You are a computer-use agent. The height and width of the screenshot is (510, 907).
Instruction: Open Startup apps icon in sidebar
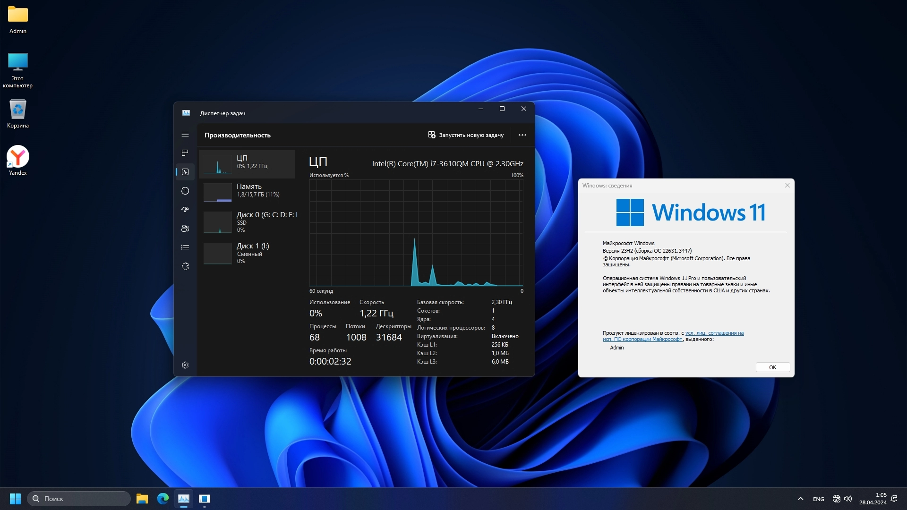coord(185,209)
